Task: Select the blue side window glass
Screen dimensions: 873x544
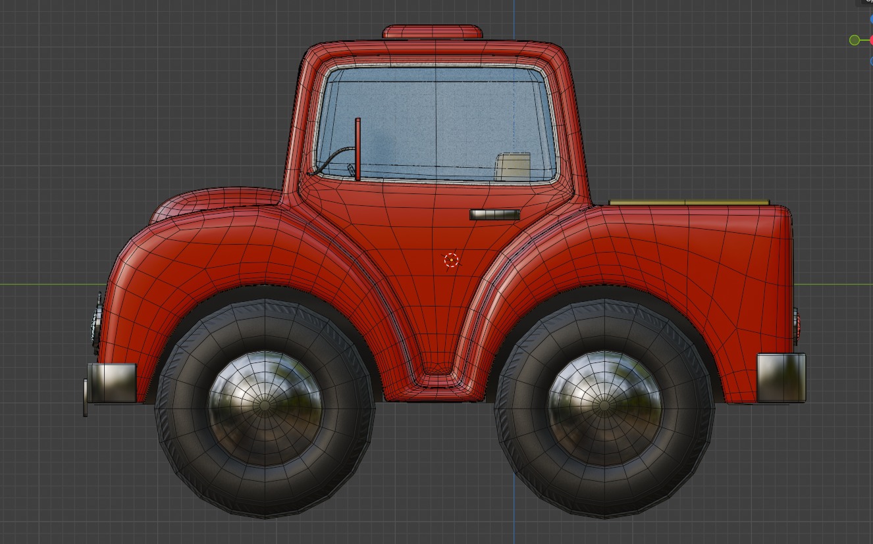Action: pos(436,123)
